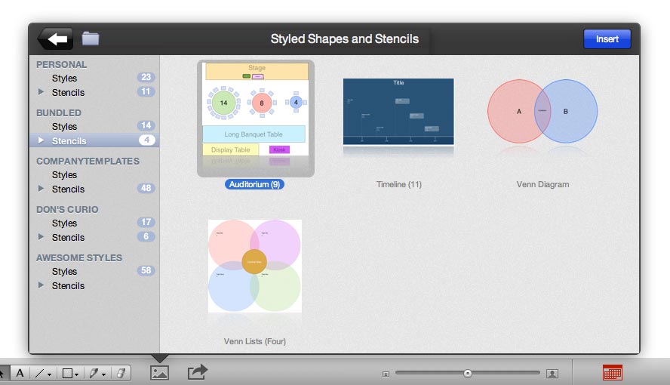Select the arrow pointer tool

(2, 374)
